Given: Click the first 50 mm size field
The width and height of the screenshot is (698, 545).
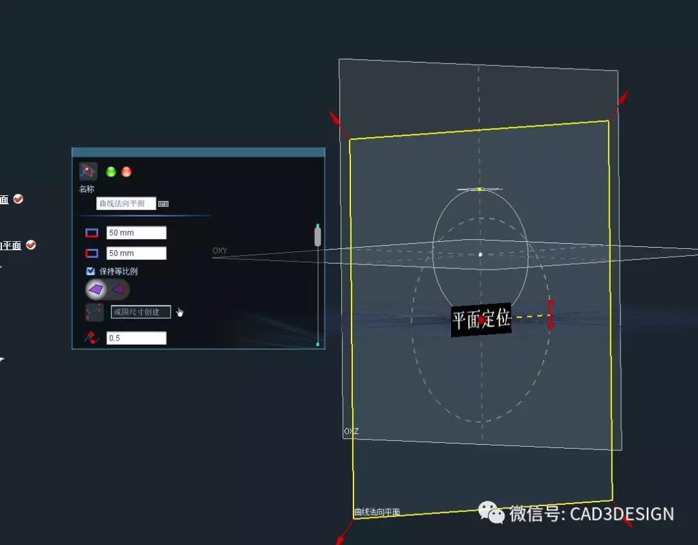Looking at the screenshot, I should pos(136,233).
